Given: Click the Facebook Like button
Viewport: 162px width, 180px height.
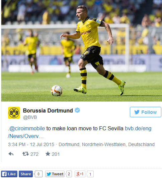Looking at the screenshot, I should [x=9, y=174].
